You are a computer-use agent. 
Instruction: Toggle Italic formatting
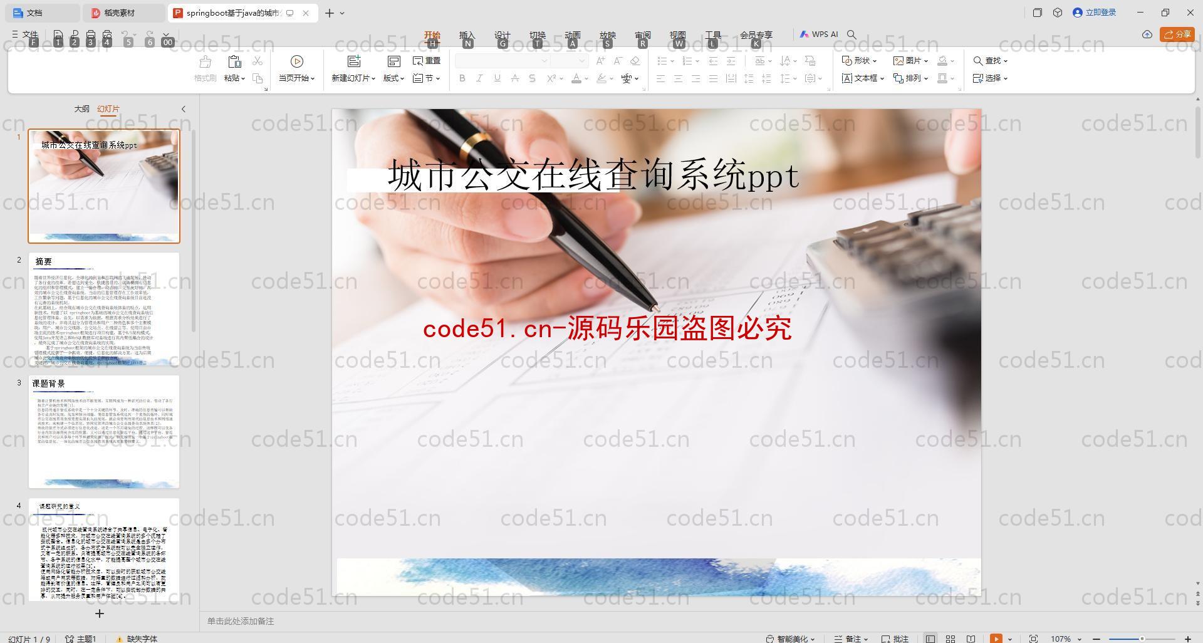tap(479, 78)
